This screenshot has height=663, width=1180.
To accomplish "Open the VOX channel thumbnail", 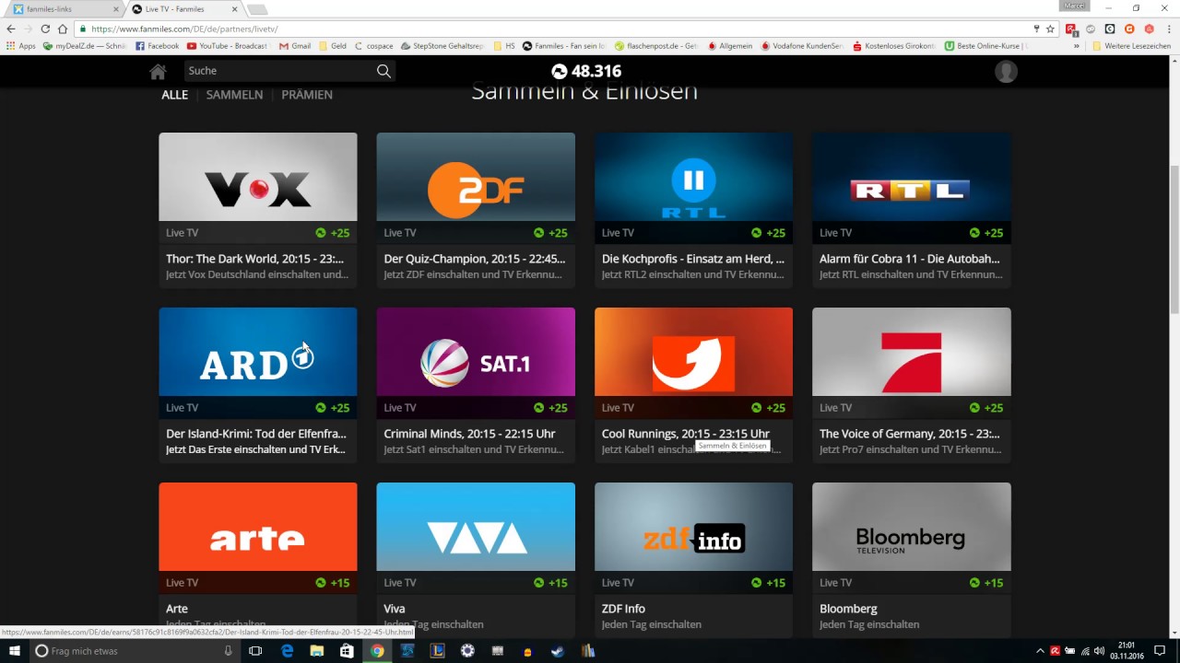I will [258, 177].
